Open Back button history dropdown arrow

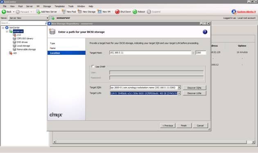pyautogui.click(x=14, y=12)
